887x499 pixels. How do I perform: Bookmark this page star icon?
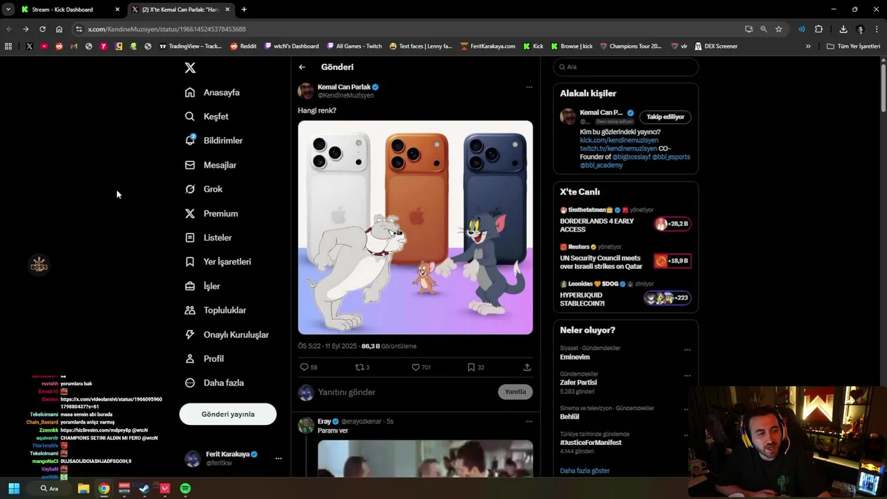[x=779, y=29]
